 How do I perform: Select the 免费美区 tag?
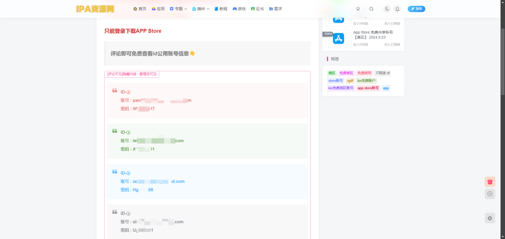tap(346, 73)
